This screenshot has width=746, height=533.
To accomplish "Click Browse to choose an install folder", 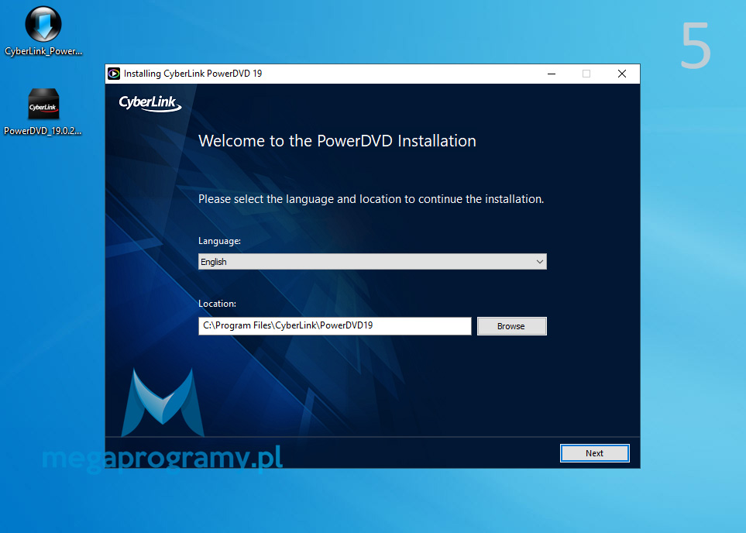I will click(x=511, y=326).
